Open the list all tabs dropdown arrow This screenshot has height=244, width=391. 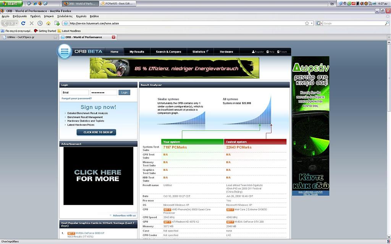pos(388,37)
